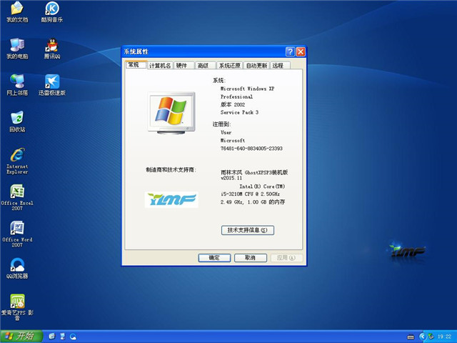Screen dimensions: 457x343
Task: Close the 系统属性 dialog
Action: pos(301,51)
